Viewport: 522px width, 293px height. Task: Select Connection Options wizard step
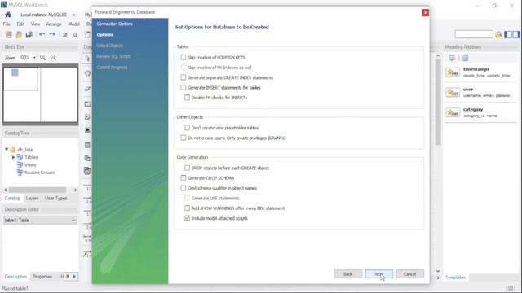point(114,24)
